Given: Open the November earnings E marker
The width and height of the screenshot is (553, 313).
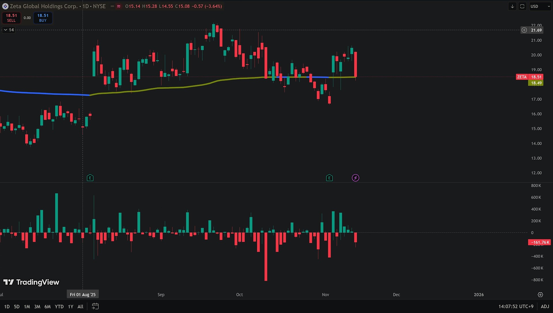Looking at the screenshot, I should point(329,178).
